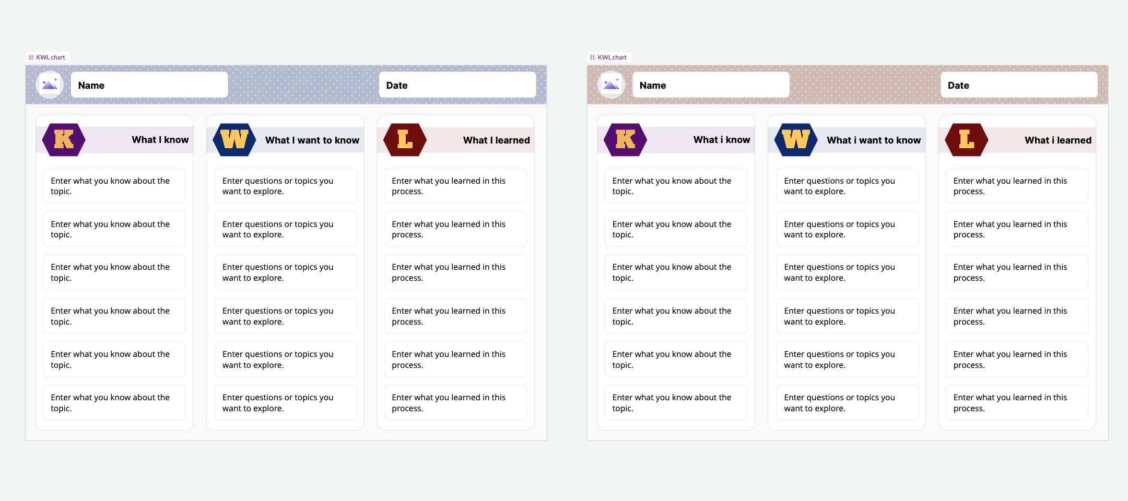Click last 'Enter questions or topics' box, left chart
The width and height of the screenshot is (1128, 501).
coord(286,402)
